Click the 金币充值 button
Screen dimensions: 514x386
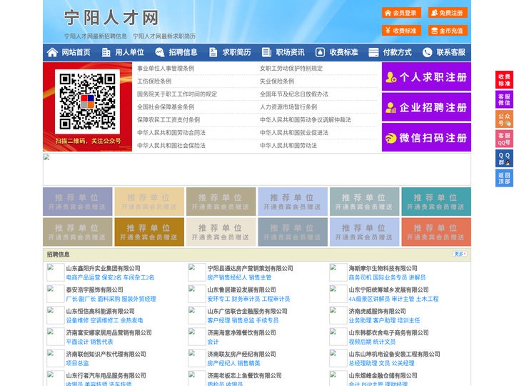[x=448, y=31]
